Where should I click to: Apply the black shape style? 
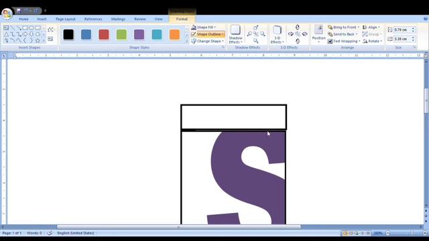coord(68,35)
